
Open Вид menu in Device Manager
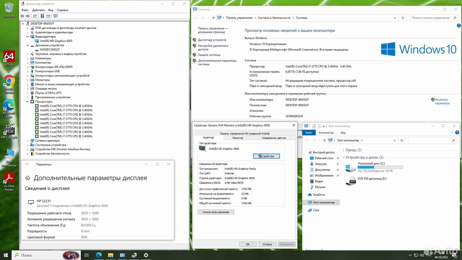tap(51, 10)
